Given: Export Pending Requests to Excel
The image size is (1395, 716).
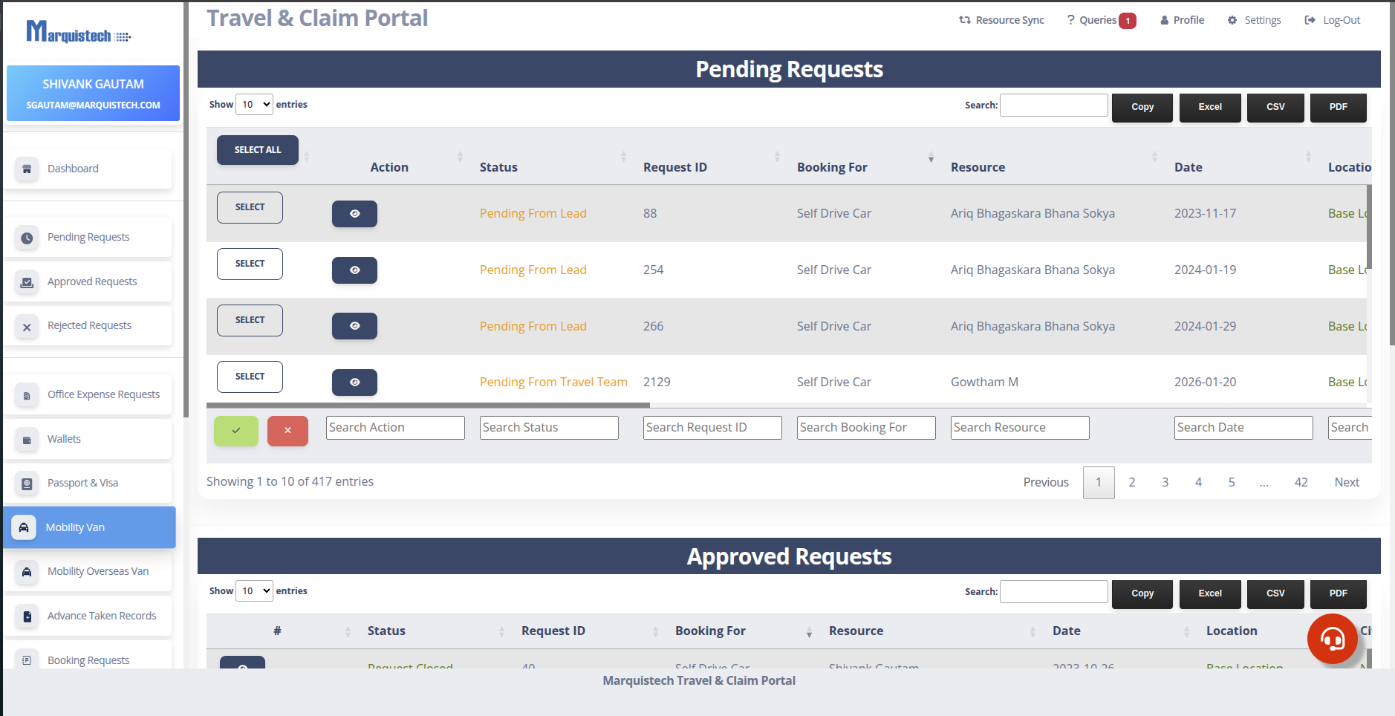Looking at the screenshot, I should [1209, 107].
